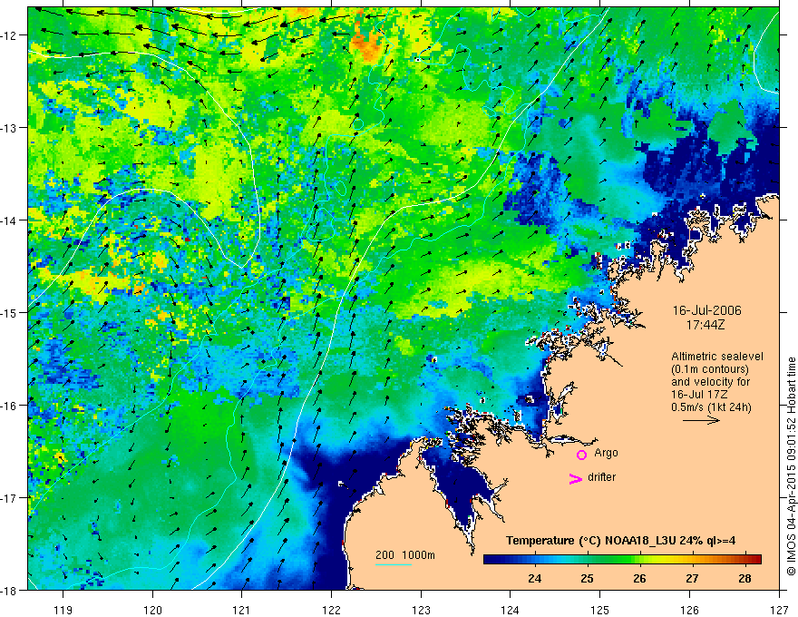Click the longitude 121 axis label
The height and width of the screenshot is (617, 798).
pos(242,610)
